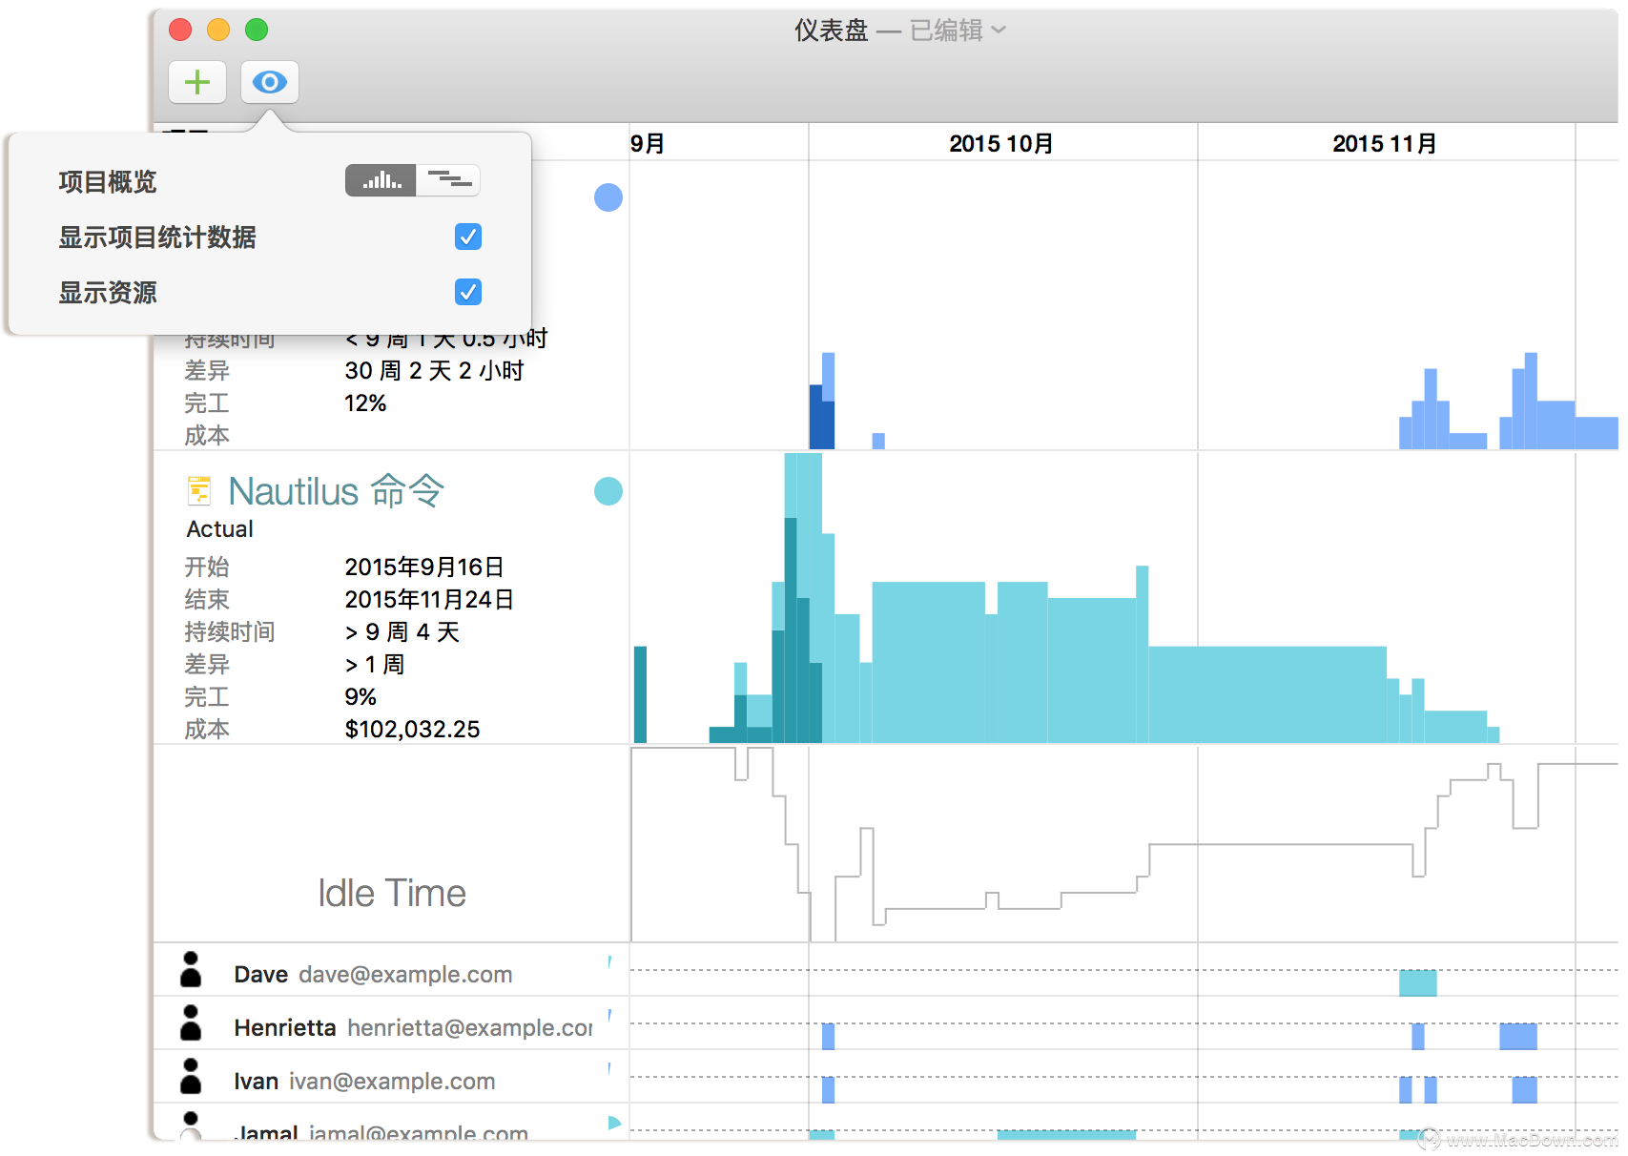Click the green zoom window button

pos(257,30)
